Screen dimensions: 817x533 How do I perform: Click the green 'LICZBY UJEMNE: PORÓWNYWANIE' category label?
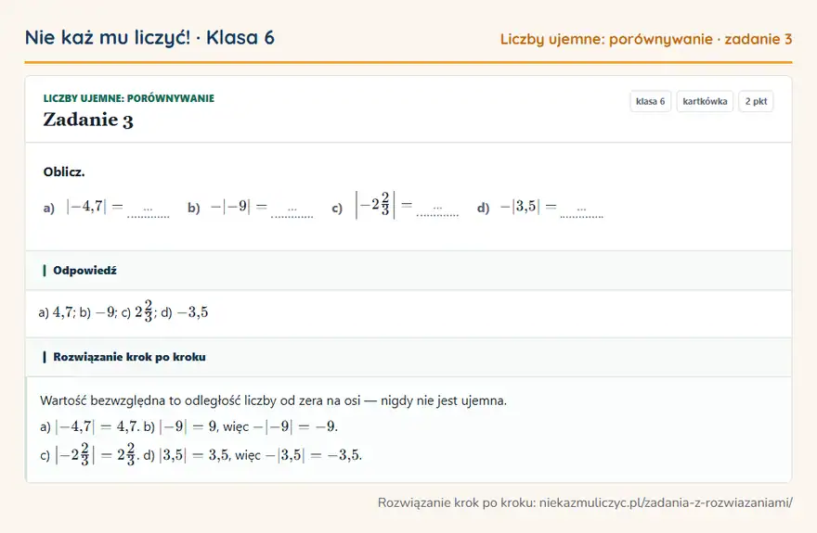(x=129, y=98)
